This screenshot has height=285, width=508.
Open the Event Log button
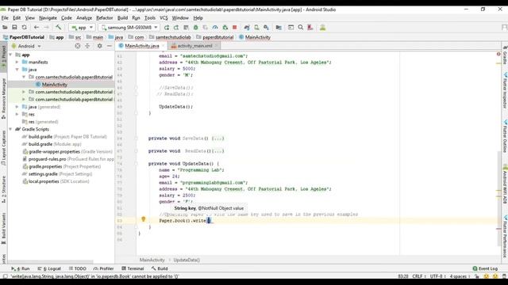pyautogui.click(x=485, y=268)
